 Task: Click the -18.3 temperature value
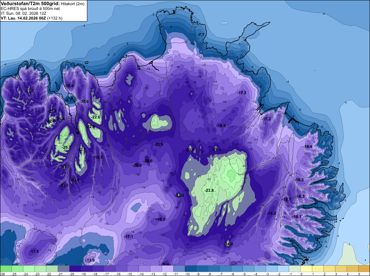[x=161, y=219]
